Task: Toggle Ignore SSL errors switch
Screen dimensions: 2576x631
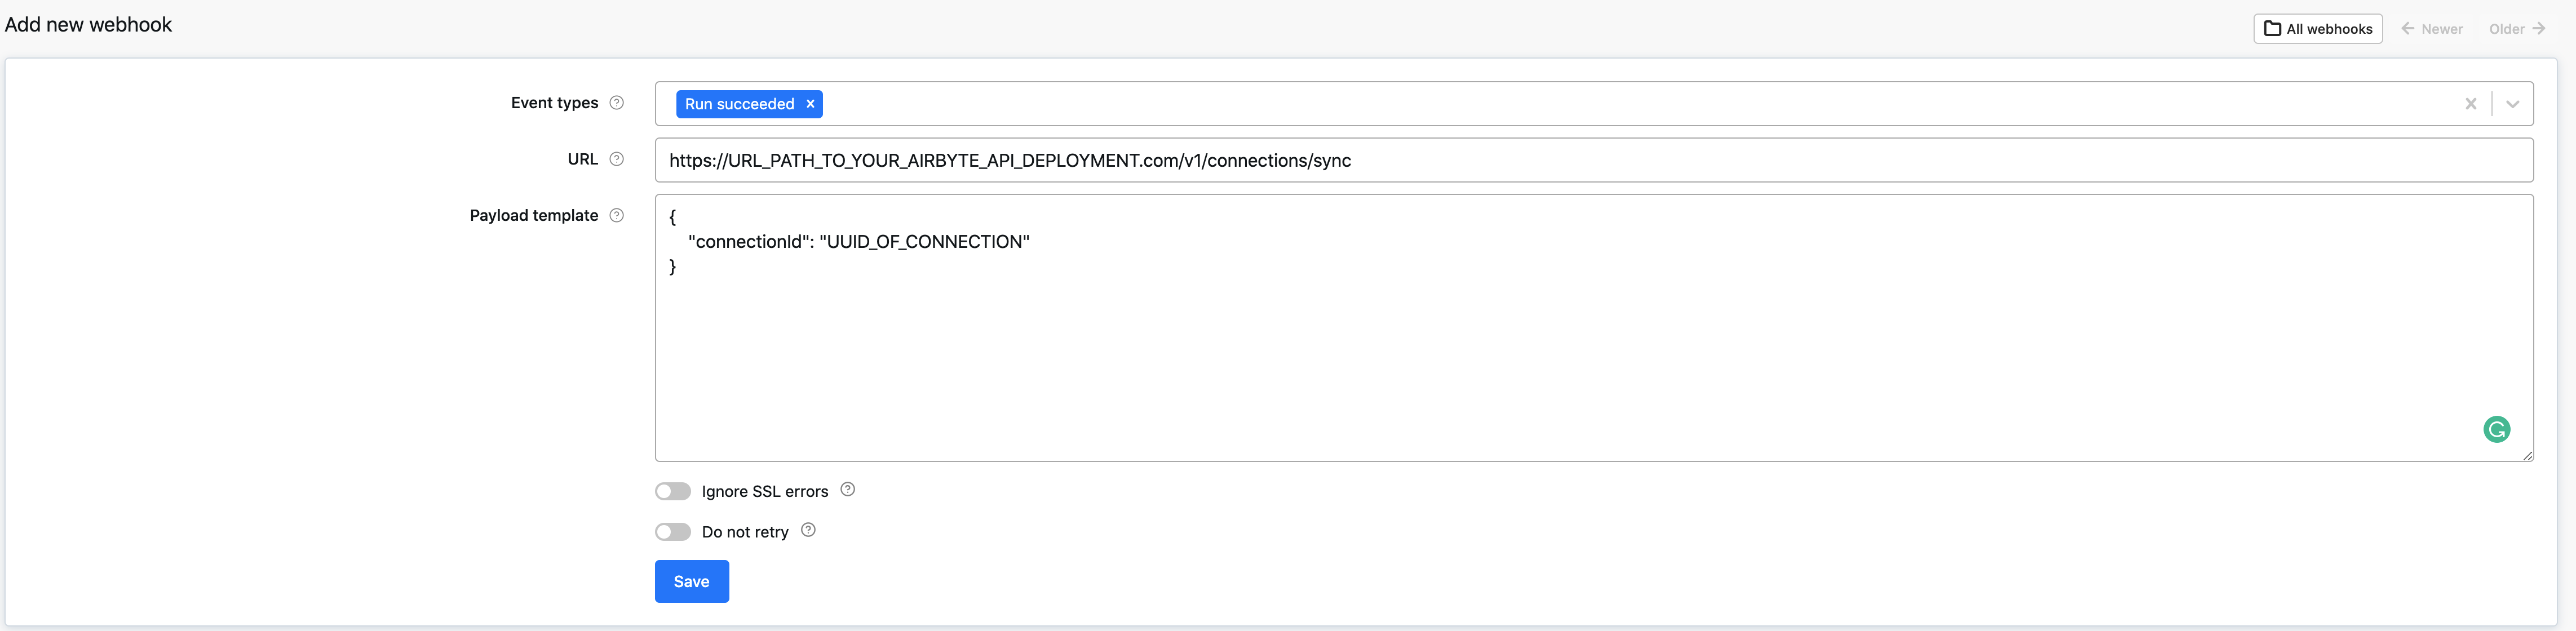Action: pyautogui.click(x=673, y=491)
